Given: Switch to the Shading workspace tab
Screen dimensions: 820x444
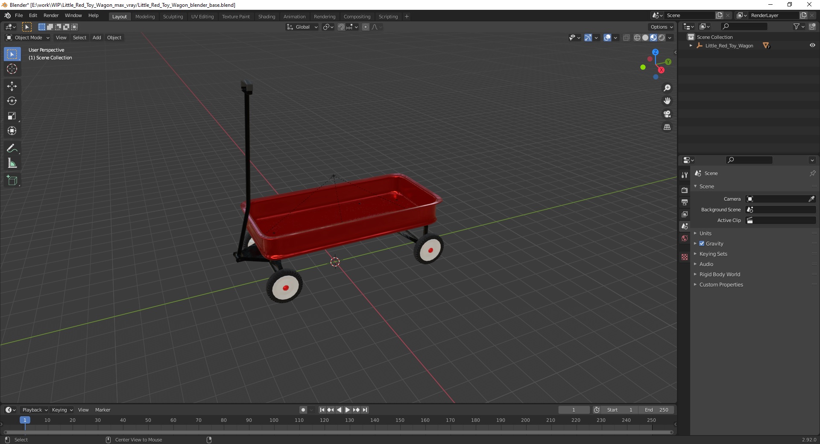Looking at the screenshot, I should click(266, 17).
